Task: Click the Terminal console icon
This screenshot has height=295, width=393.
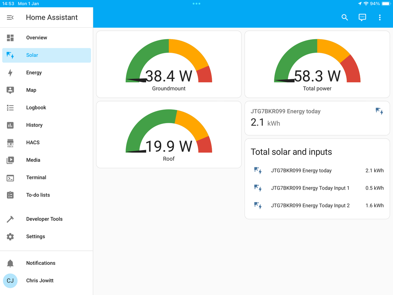Action: coord(10,178)
